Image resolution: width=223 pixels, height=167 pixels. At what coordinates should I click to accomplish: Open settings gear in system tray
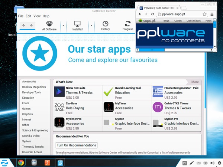tap(220, 163)
